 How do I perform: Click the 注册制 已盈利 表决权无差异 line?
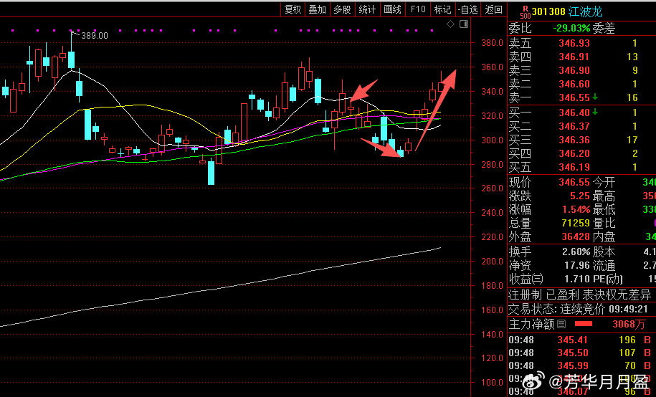[580, 295]
